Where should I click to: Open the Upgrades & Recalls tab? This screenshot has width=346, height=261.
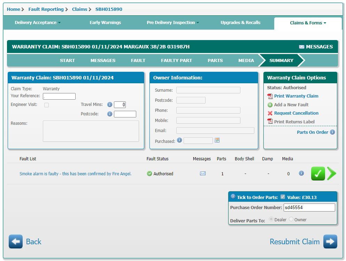click(x=240, y=23)
